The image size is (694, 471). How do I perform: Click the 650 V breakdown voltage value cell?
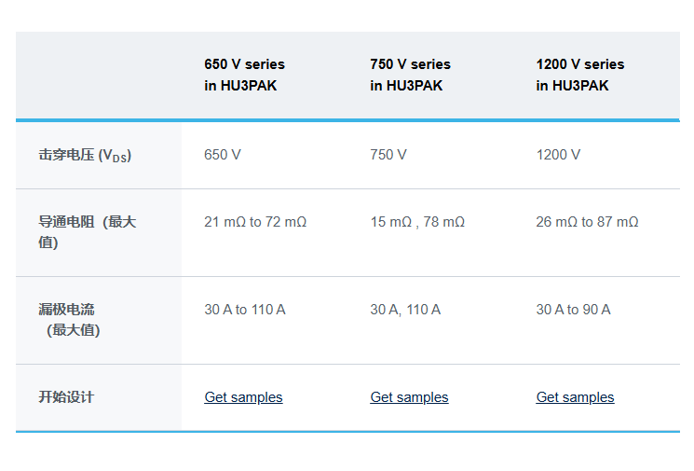click(223, 155)
